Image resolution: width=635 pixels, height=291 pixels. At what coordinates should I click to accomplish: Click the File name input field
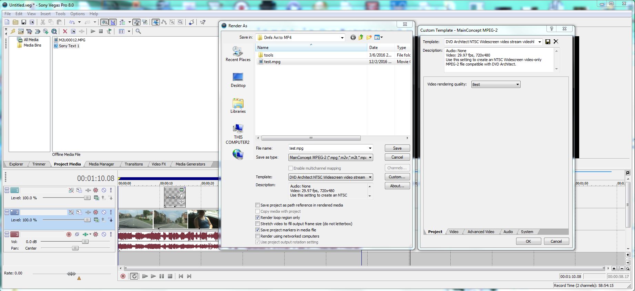click(x=328, y=148)
